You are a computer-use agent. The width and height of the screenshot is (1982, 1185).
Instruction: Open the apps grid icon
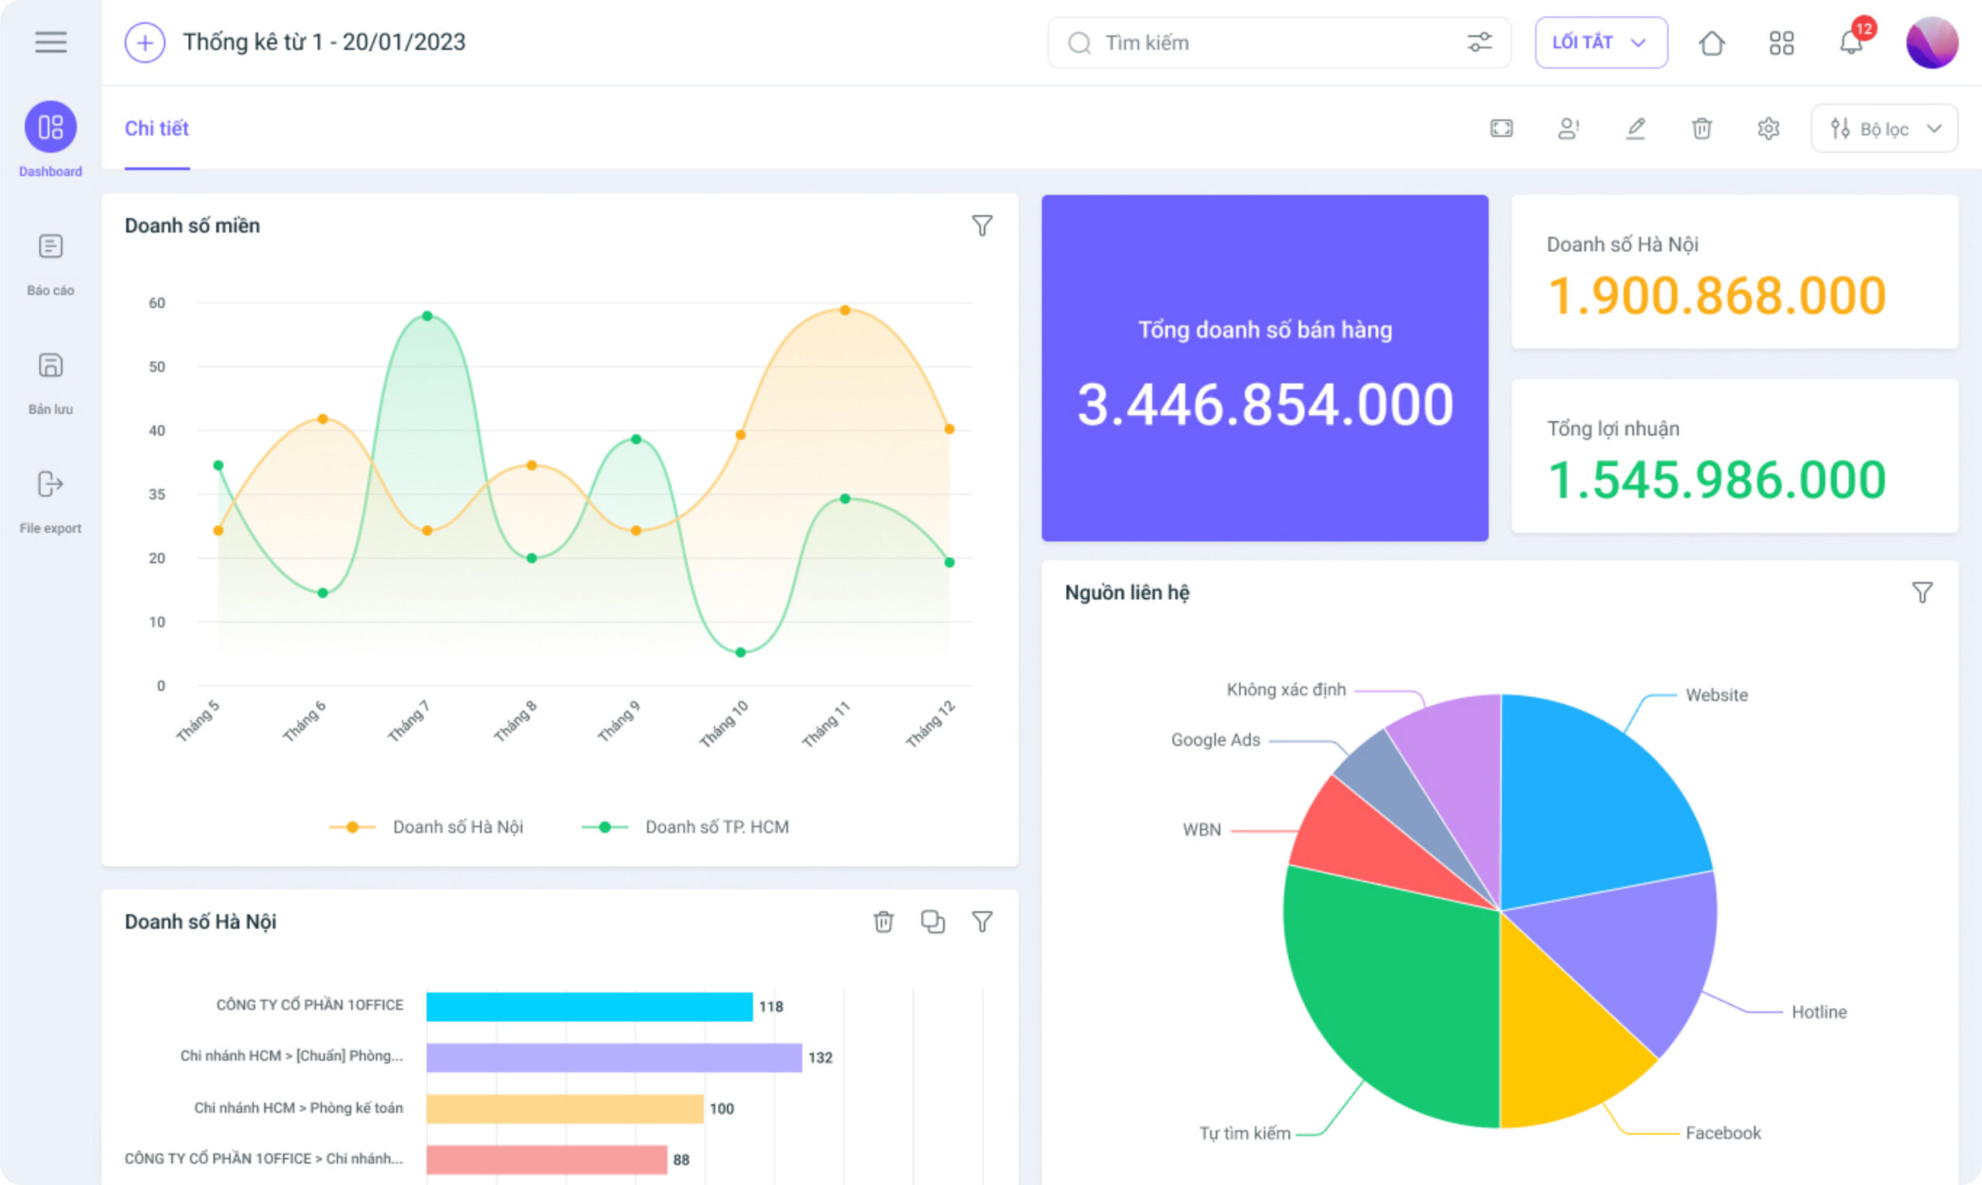[1781, 43]
